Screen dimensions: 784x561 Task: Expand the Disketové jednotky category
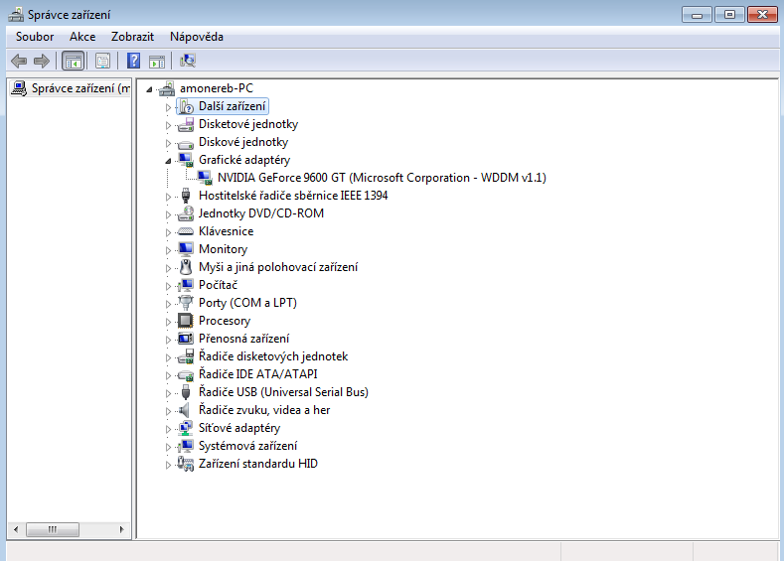169,125
